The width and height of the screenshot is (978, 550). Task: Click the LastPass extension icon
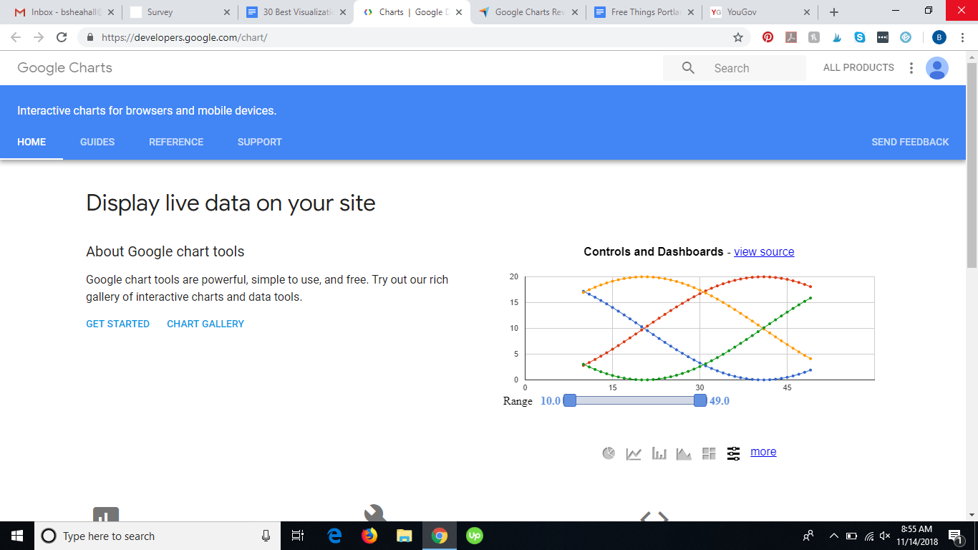[882, 37]
